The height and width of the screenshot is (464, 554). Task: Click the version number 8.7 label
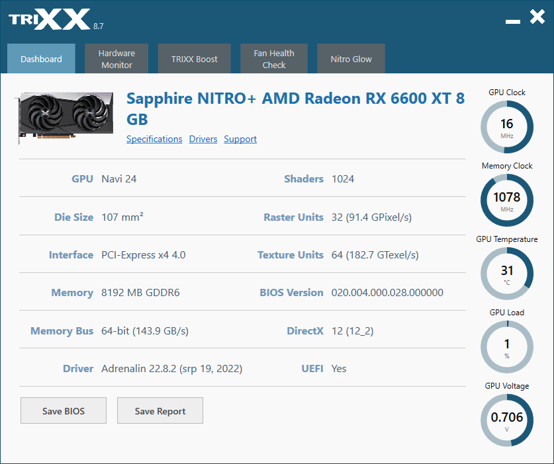99,26
